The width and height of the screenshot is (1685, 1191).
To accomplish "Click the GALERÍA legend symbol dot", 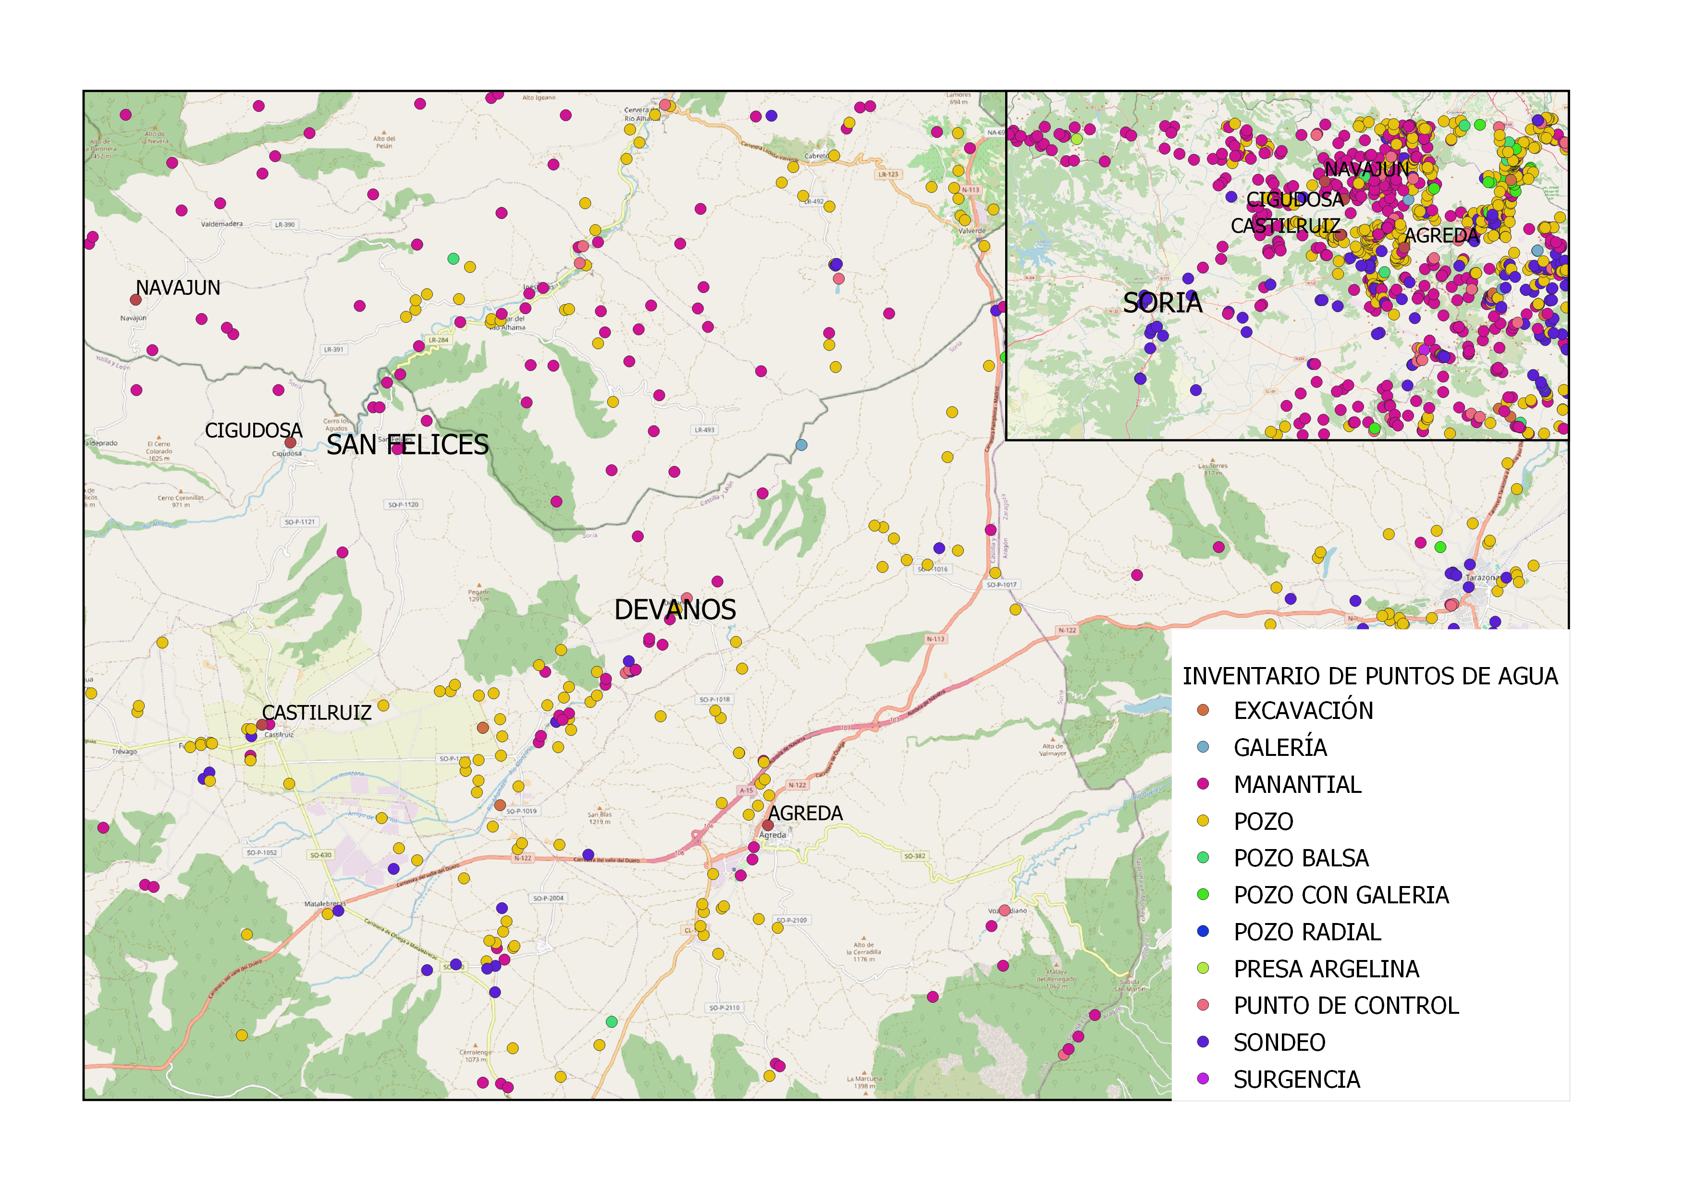I will (1203, 747).
